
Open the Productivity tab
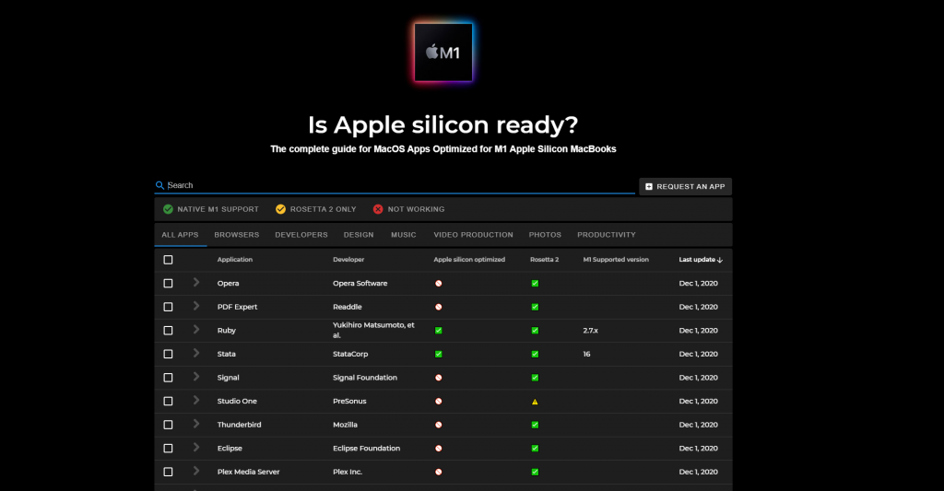click(x=607, y=235)
